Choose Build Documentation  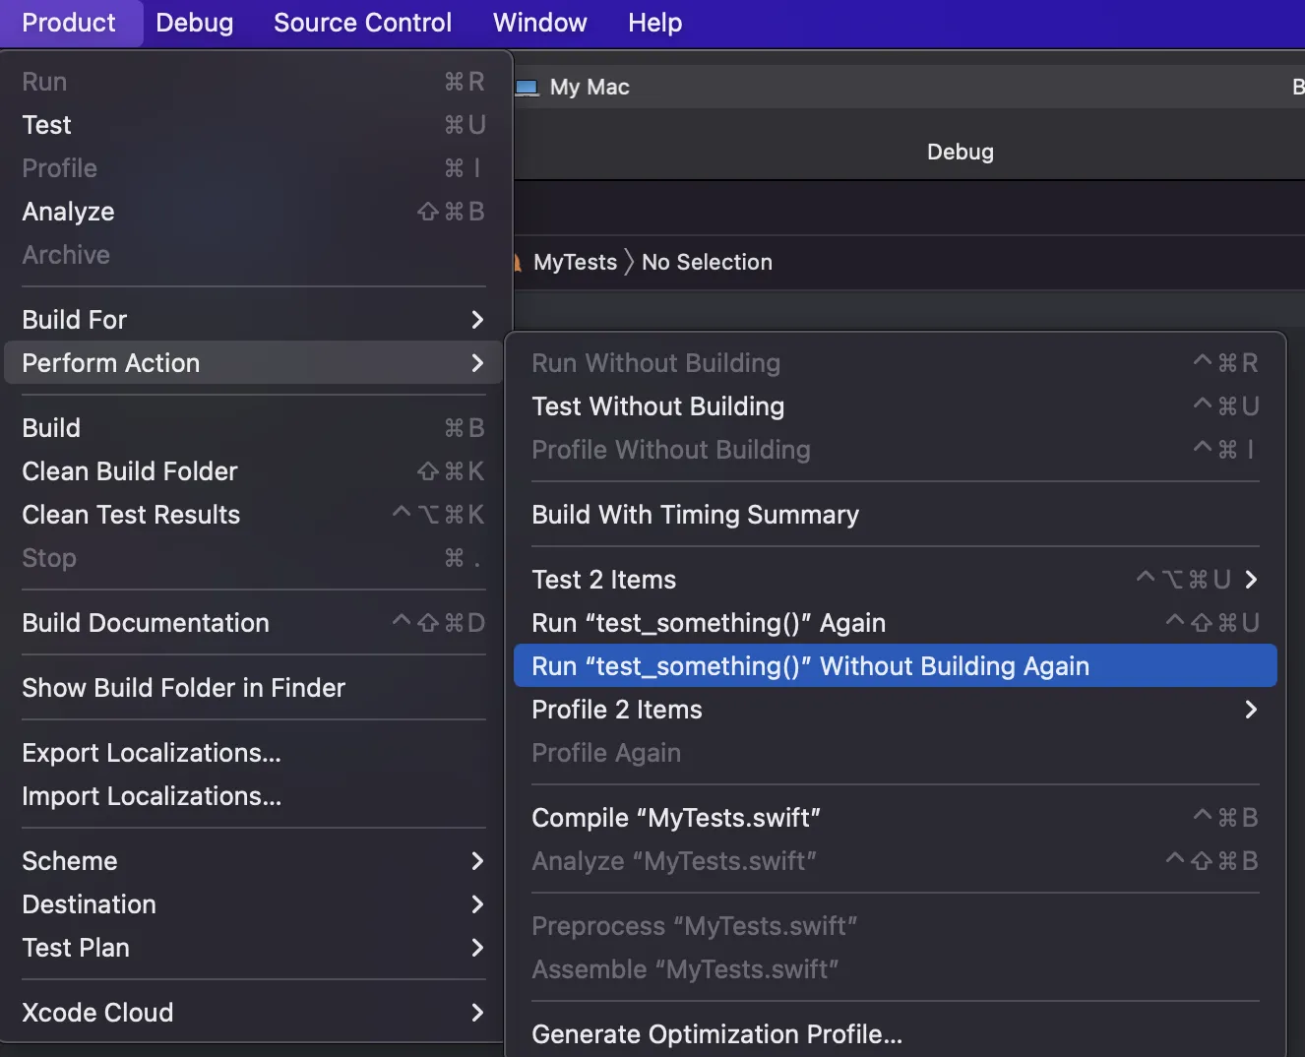click(x=146, y=623)
